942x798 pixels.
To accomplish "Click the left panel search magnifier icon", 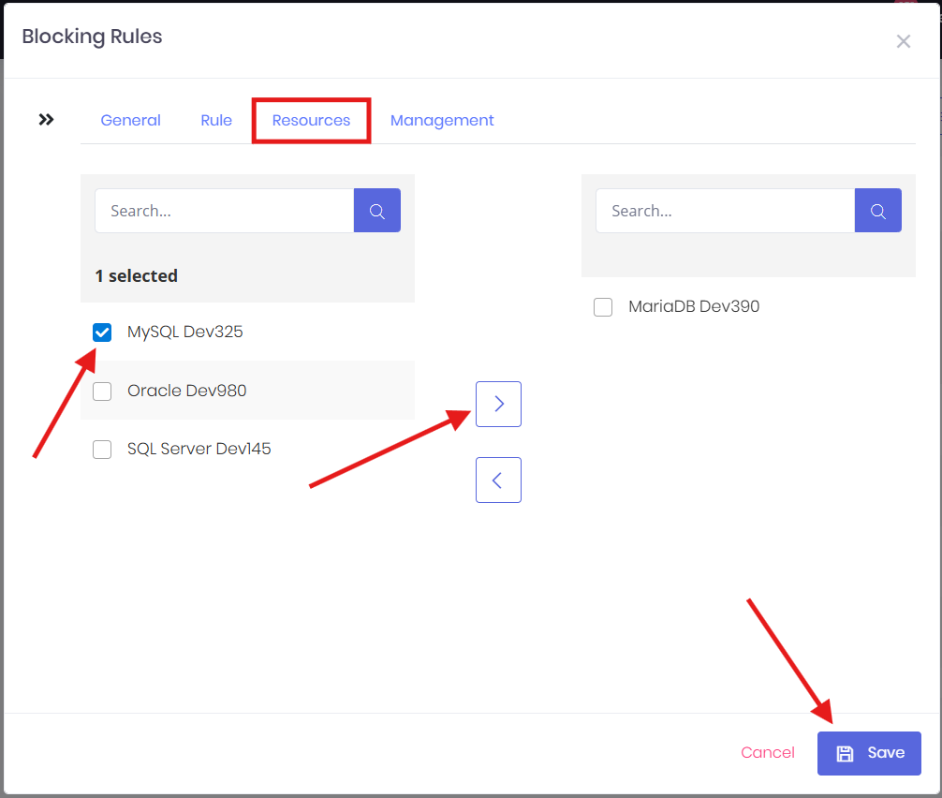I will pos(377,211).
